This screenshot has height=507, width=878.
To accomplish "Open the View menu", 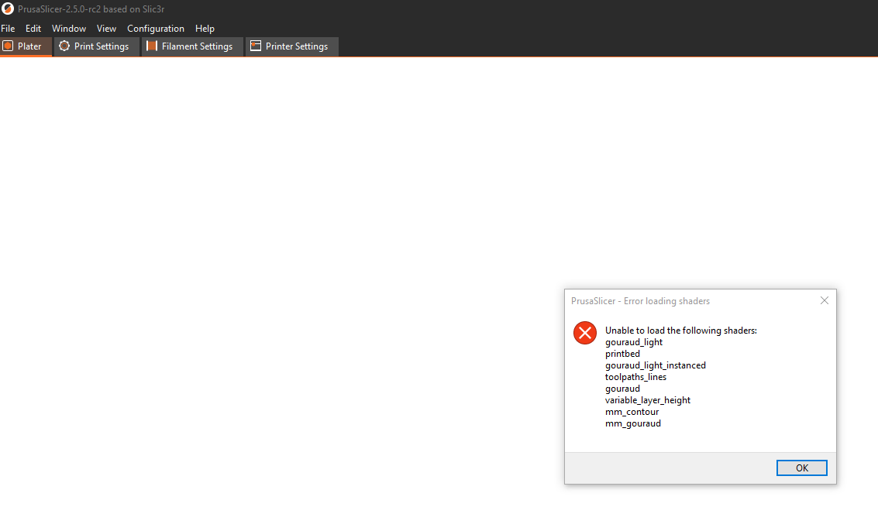I will 106,28.
